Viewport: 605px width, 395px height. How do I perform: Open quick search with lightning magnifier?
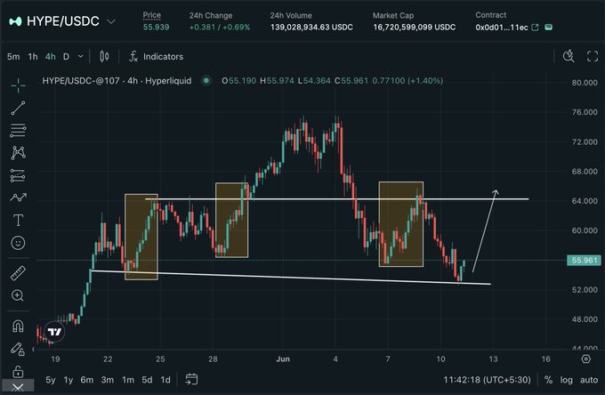(569, 56)
